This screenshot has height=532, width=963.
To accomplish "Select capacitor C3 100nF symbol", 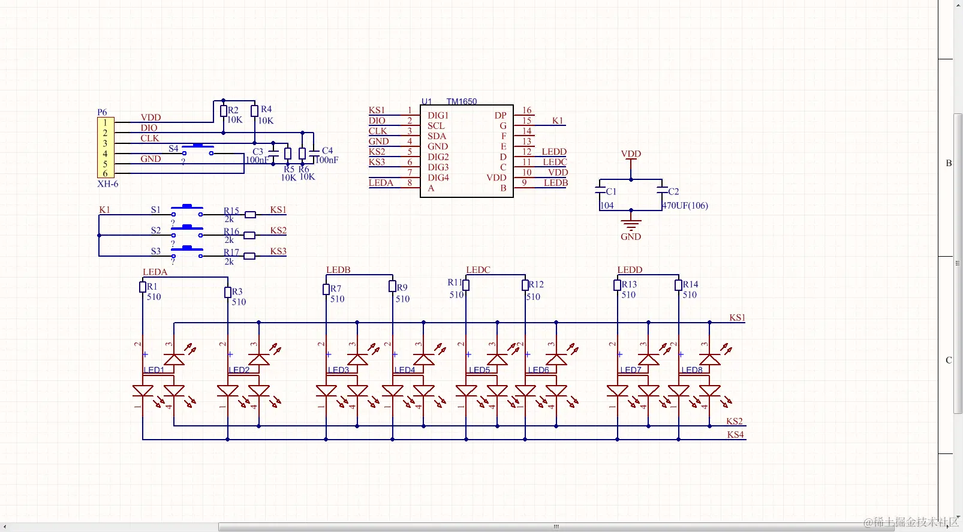I will tap(273, 154).
